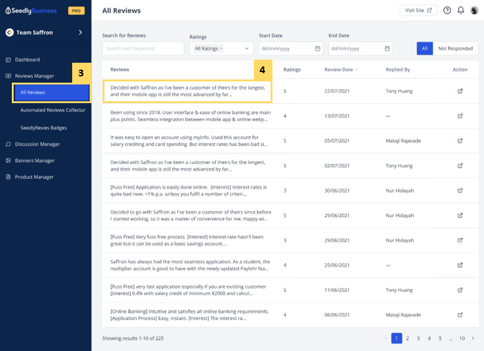Image resolution: width=484 pixels, height=351 pixels.
Task: Click the Search with keywords field
Action: coord(143,48)
